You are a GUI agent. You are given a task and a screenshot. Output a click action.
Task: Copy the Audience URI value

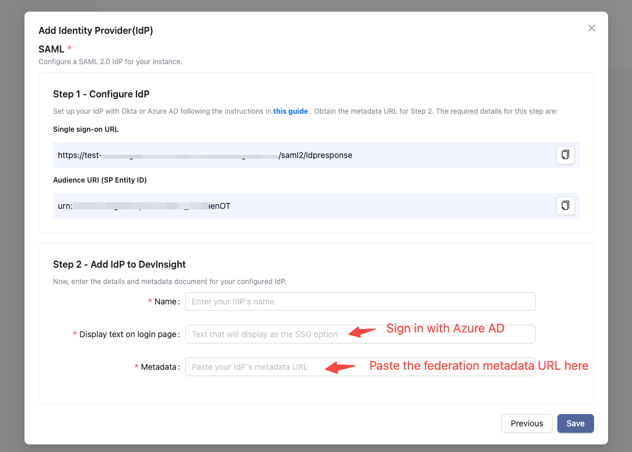tap(565, 206)
